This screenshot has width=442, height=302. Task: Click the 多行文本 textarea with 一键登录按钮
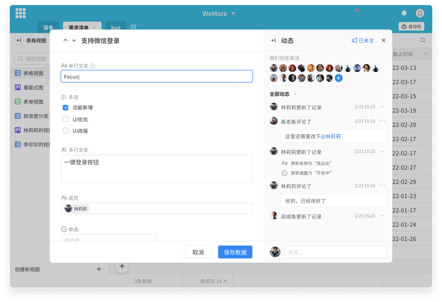[157, 169]
